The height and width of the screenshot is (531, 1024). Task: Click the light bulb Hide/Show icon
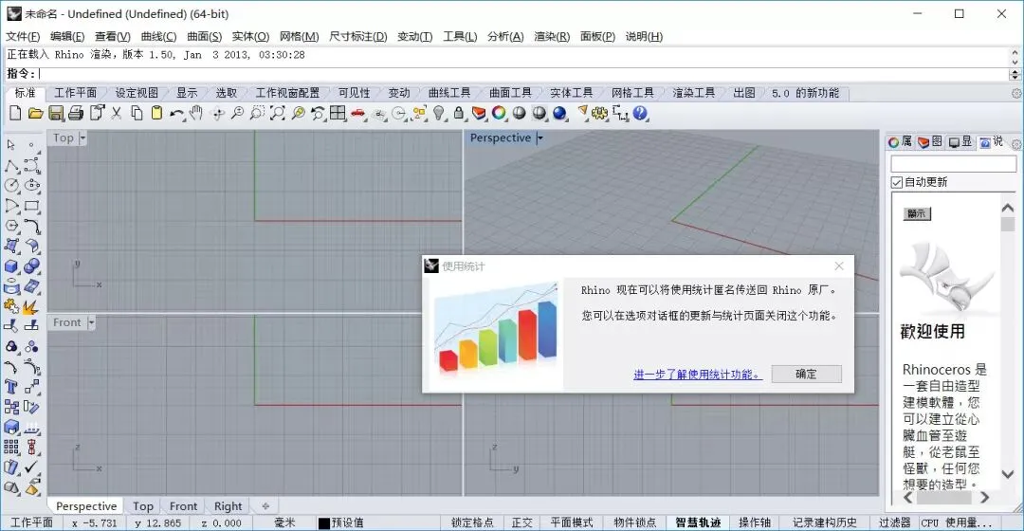pos(439,113)
